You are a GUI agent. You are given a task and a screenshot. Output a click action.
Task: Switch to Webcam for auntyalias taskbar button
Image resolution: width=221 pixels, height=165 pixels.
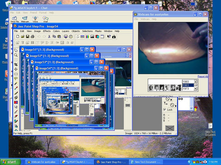click(42, 162)
